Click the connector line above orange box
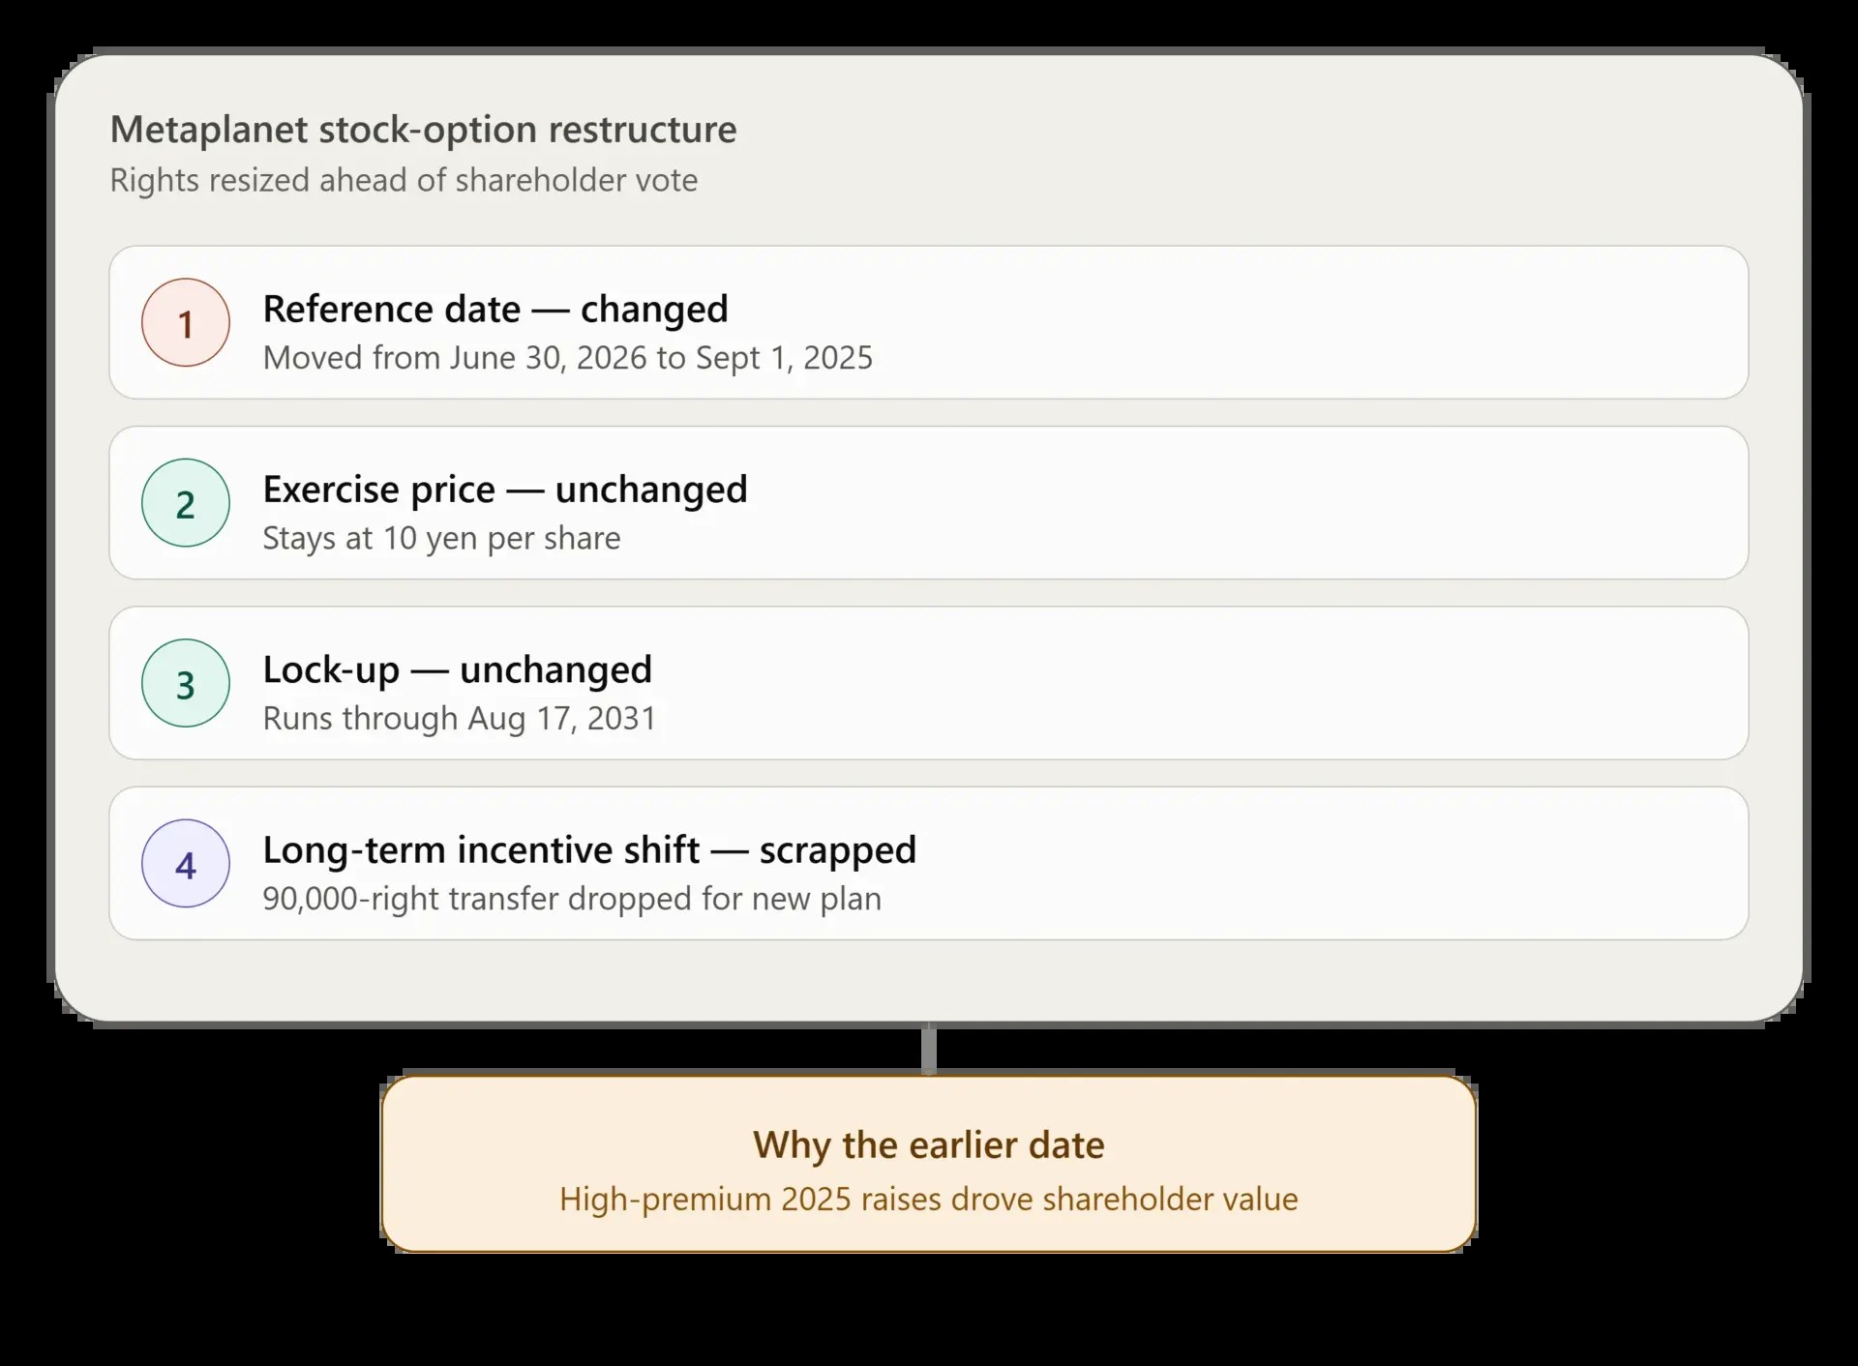 [x=929, y=1049]
